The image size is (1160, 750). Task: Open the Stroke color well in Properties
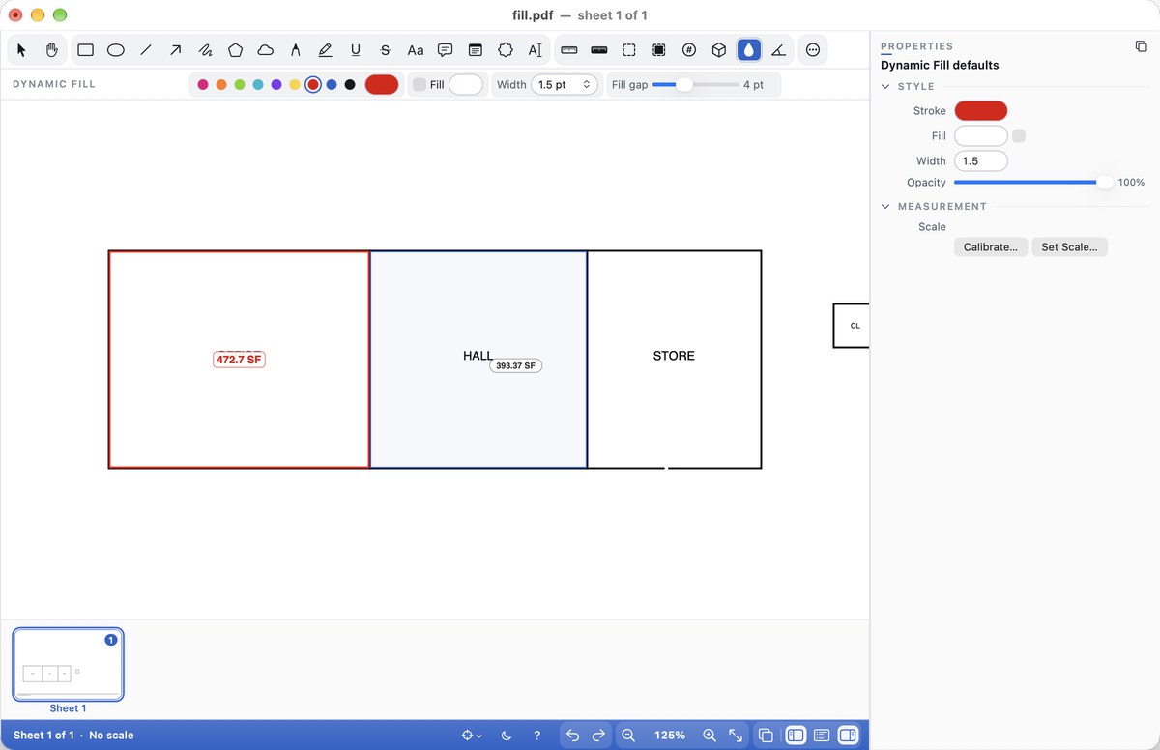pos(981,111)
